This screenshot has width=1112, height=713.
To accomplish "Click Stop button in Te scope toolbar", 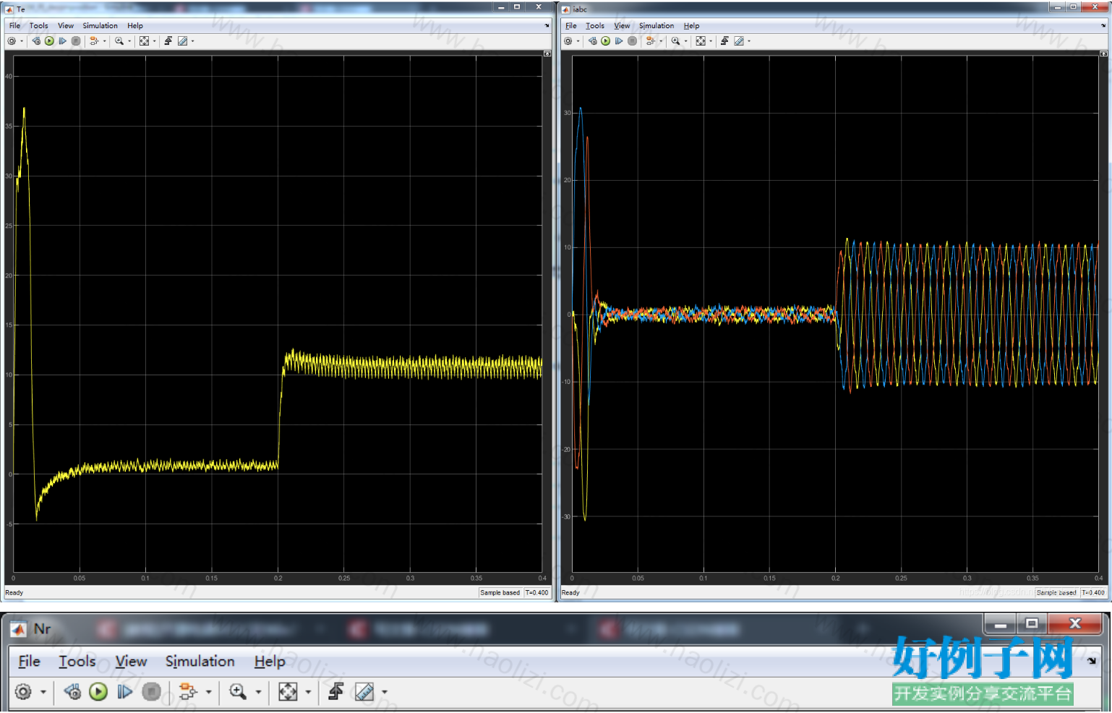I will coord(76,41).
